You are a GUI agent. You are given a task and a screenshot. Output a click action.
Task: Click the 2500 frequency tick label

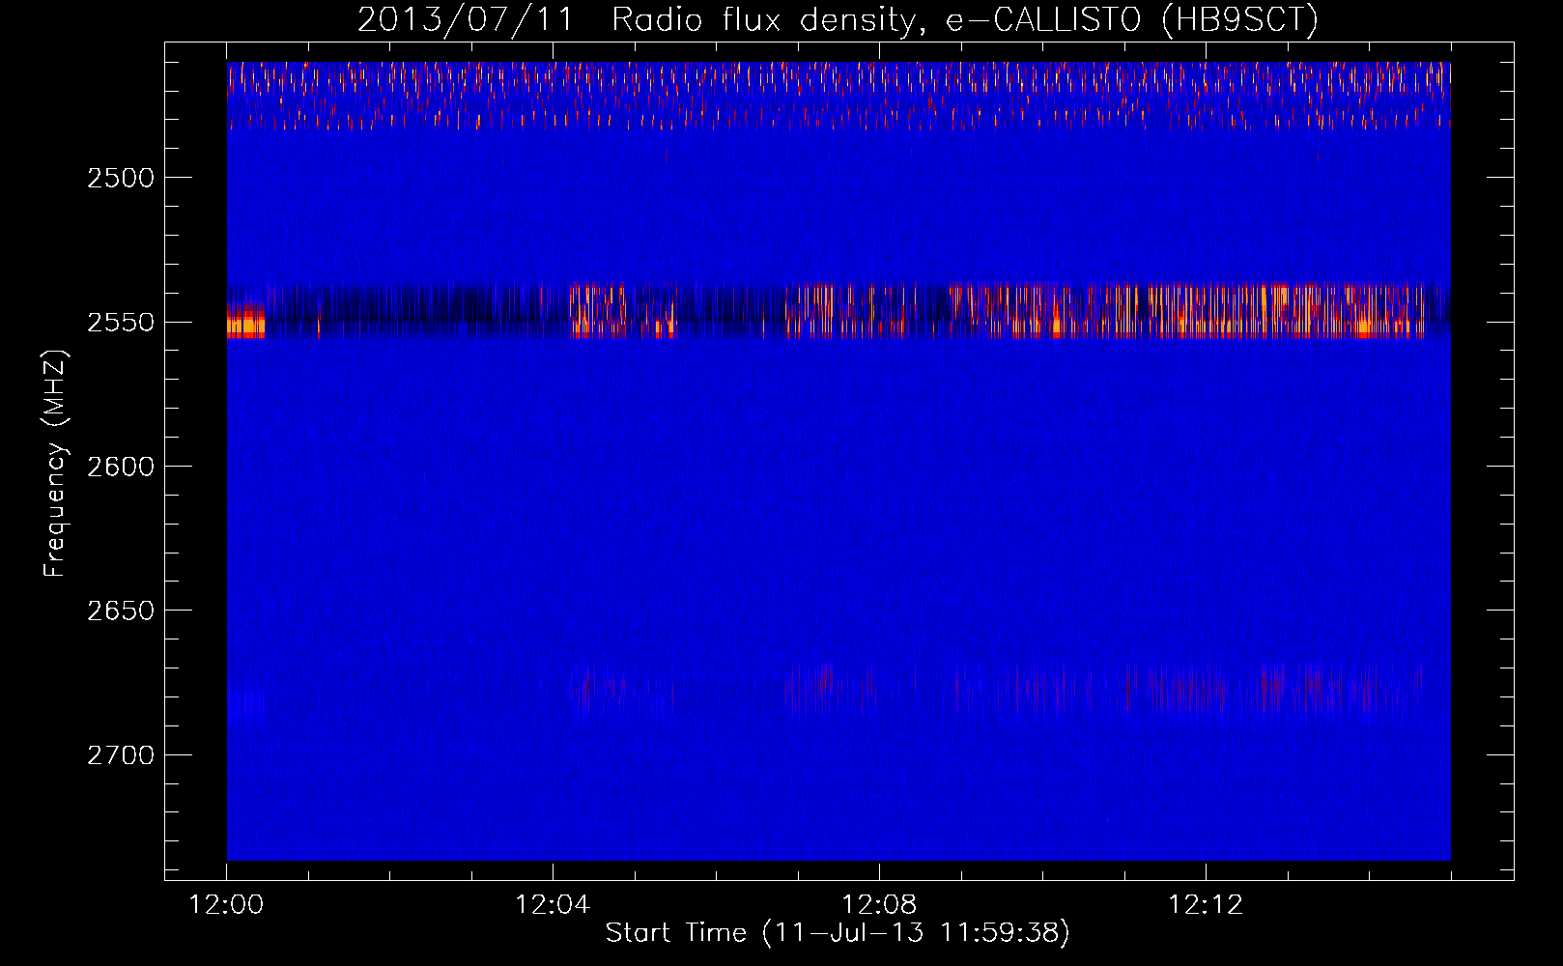tap(121, 178)
